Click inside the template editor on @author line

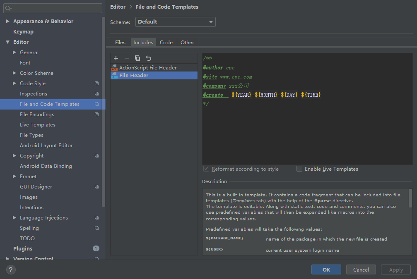(219, 68)
